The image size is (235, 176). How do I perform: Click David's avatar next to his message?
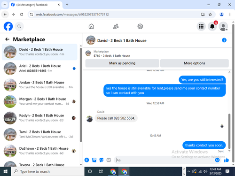pos(89,119)
